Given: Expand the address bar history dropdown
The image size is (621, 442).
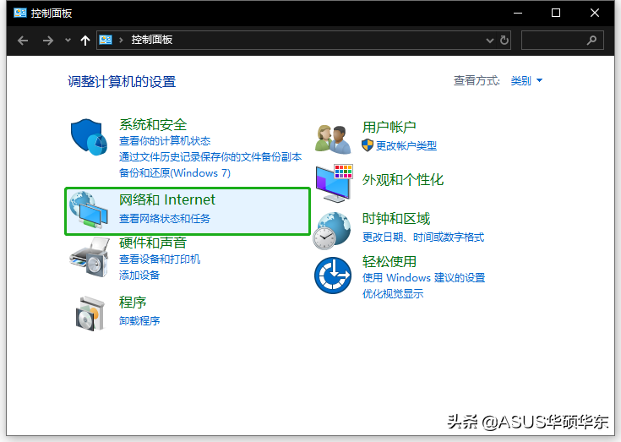Looking at the screenshot, I should click(x=490, y=41).
